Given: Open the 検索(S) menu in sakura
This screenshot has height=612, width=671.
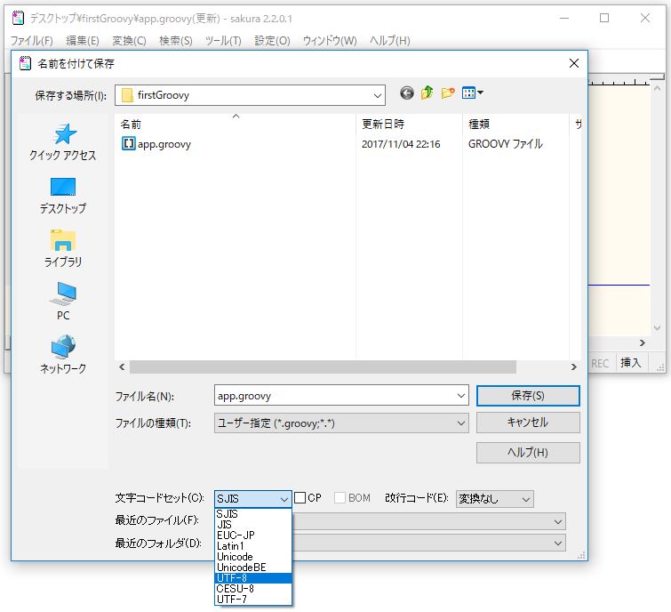Looking at the screenshot, I should [x=176, y=41].
